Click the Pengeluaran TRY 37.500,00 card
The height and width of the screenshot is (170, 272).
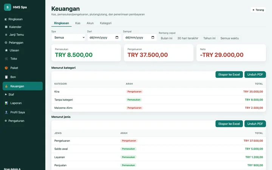[159, 53]
